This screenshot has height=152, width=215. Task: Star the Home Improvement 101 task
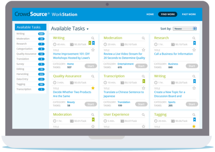(93, 50)
